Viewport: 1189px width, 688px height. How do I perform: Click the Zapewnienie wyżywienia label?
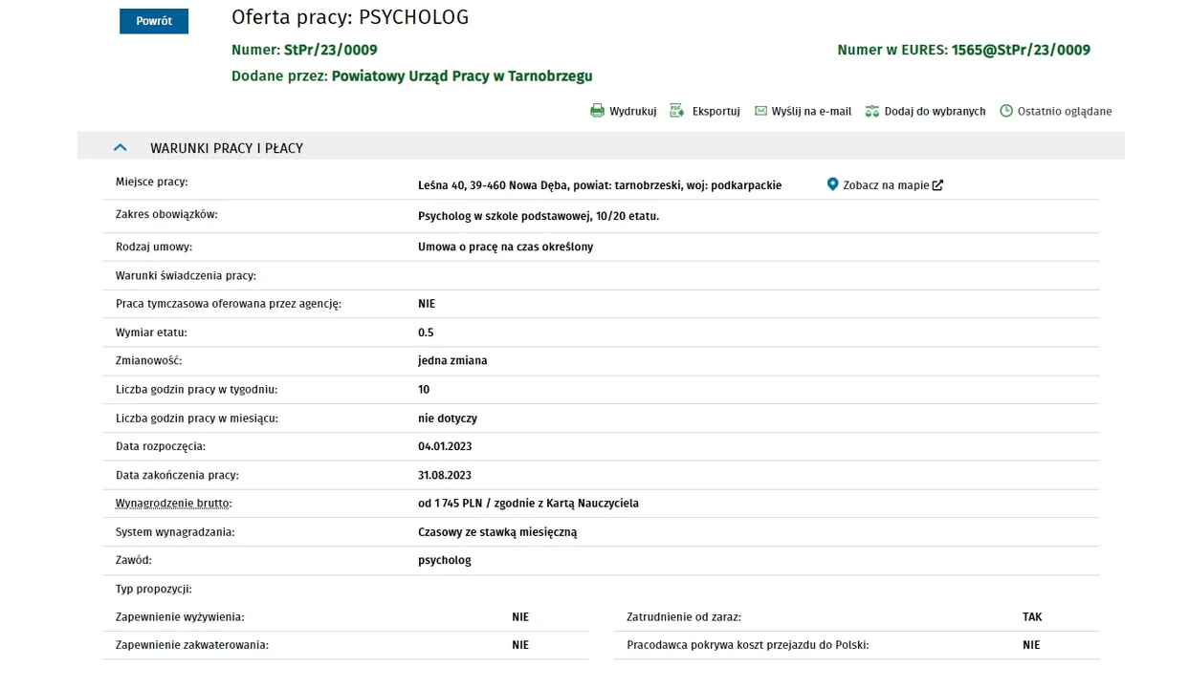pyautogui.click(x=180, y=617)
